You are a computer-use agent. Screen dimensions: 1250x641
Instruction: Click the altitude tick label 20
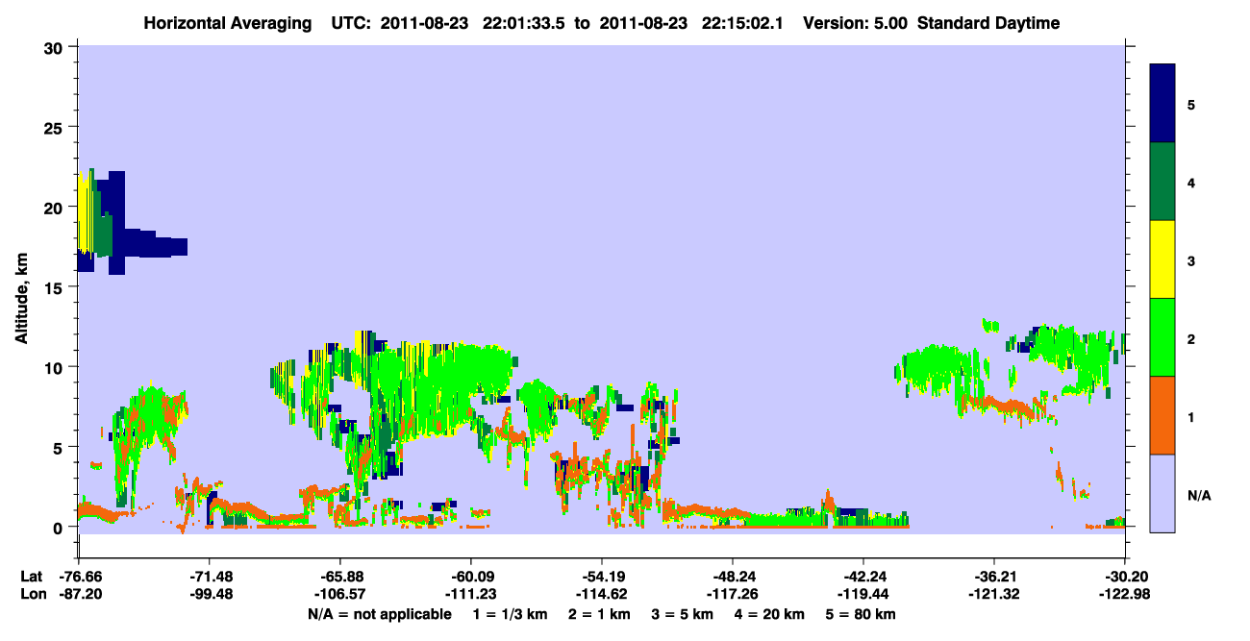[55, 207]
